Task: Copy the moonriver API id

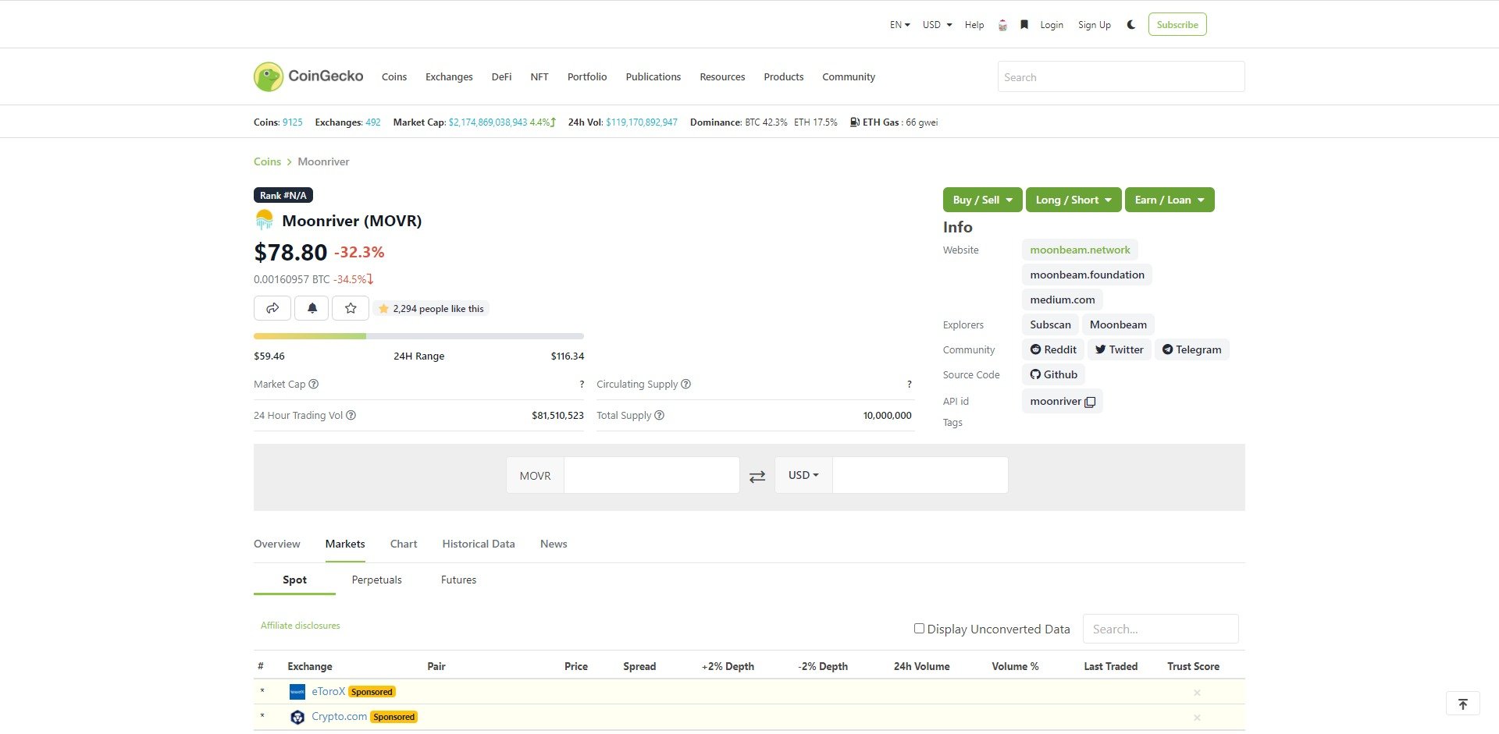Action: click(x=1090, y=402)
